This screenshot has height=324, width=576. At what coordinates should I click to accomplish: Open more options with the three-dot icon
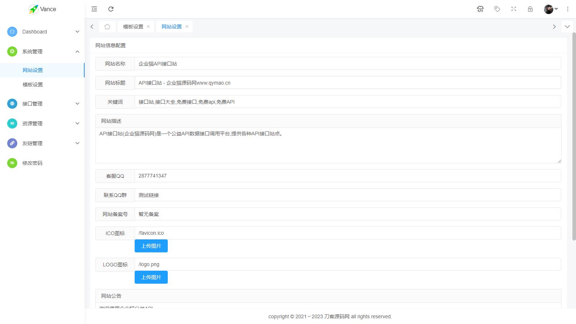[x=567, y=9]
